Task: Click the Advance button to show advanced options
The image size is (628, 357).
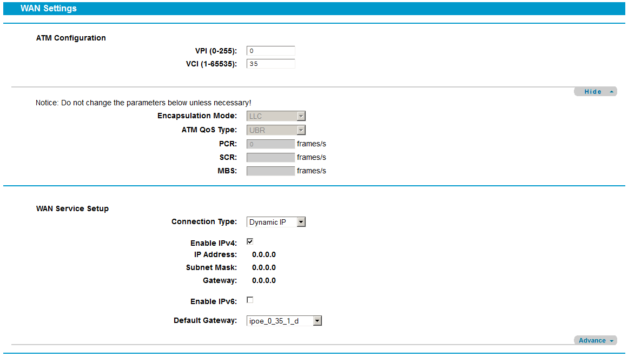Action: [x=595, y=340]
